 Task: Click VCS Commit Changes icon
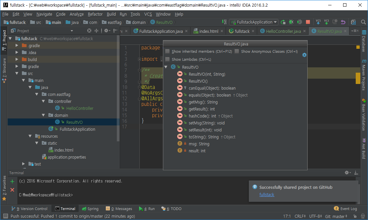point(327,22)
